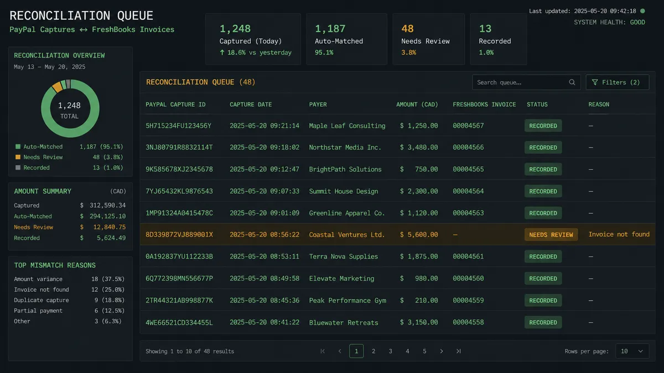Click capture ID 4WE66521CD334455L
664x373 pixels.
[179, 323]
